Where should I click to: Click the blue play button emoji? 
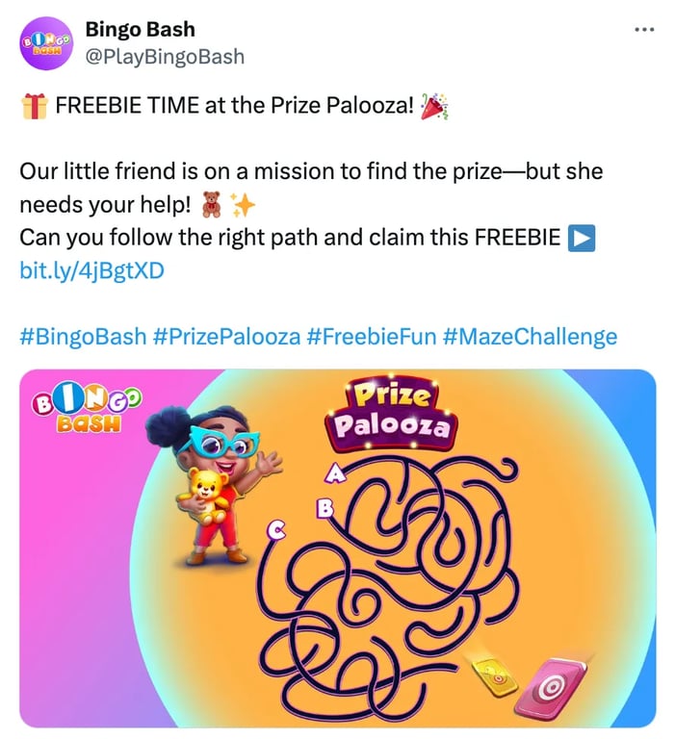coord(582,238)
